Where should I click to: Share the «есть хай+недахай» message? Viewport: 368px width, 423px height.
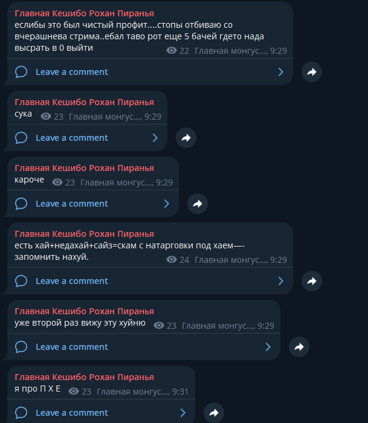(312, 281)
